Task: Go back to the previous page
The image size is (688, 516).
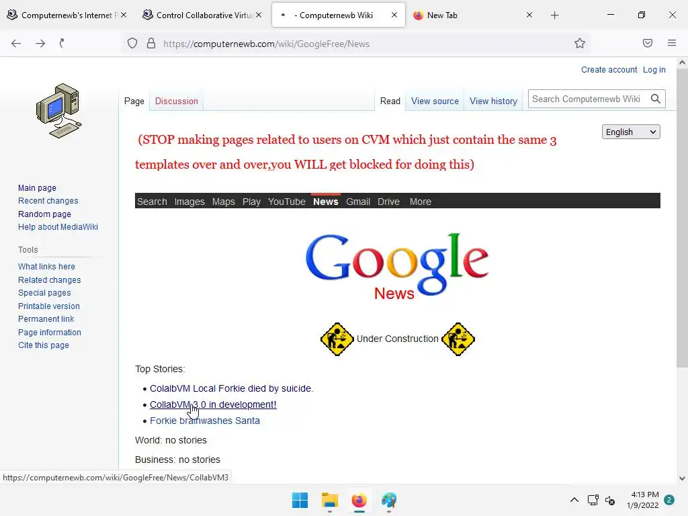Action: [x=16, y=43]
